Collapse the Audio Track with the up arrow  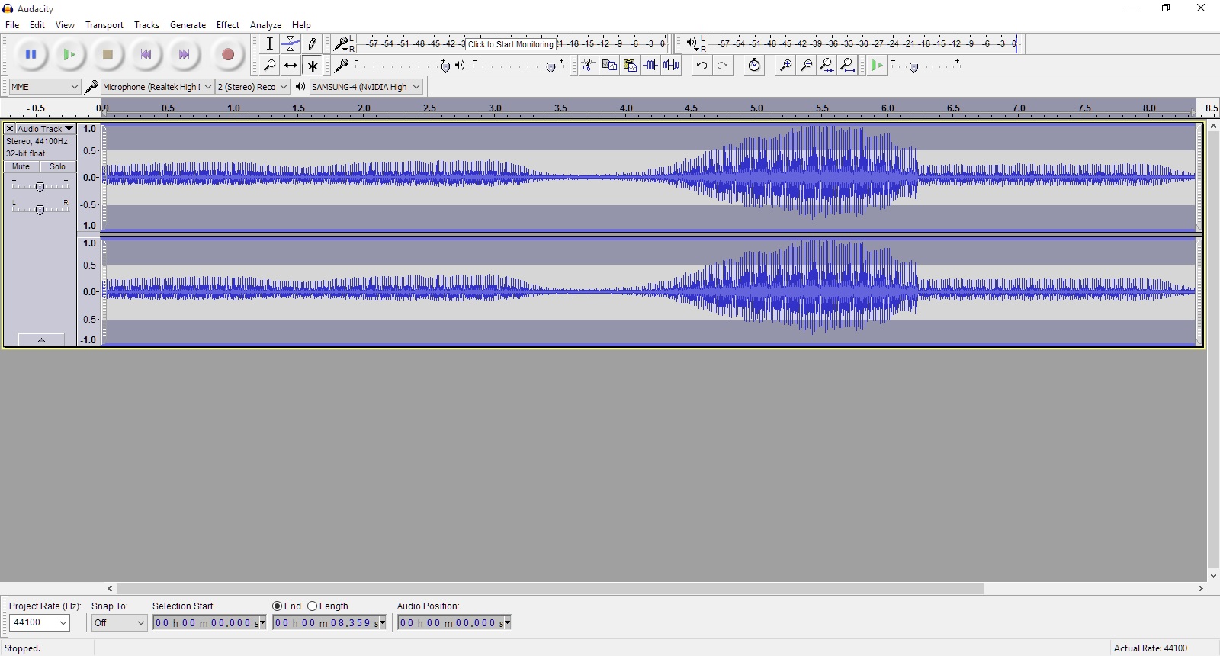41,339
